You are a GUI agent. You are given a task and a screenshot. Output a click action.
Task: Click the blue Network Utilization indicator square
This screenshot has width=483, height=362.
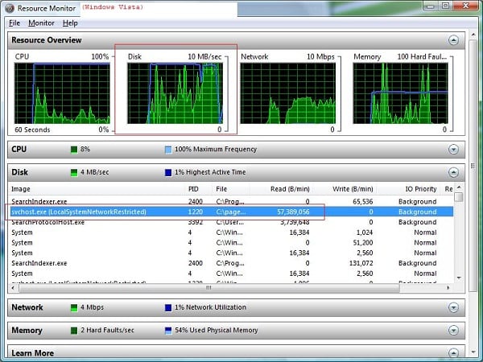click(x=167, y=307)
